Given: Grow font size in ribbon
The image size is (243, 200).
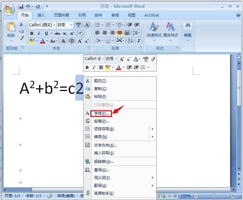Looking at the screenshot, I should point(80,41).
